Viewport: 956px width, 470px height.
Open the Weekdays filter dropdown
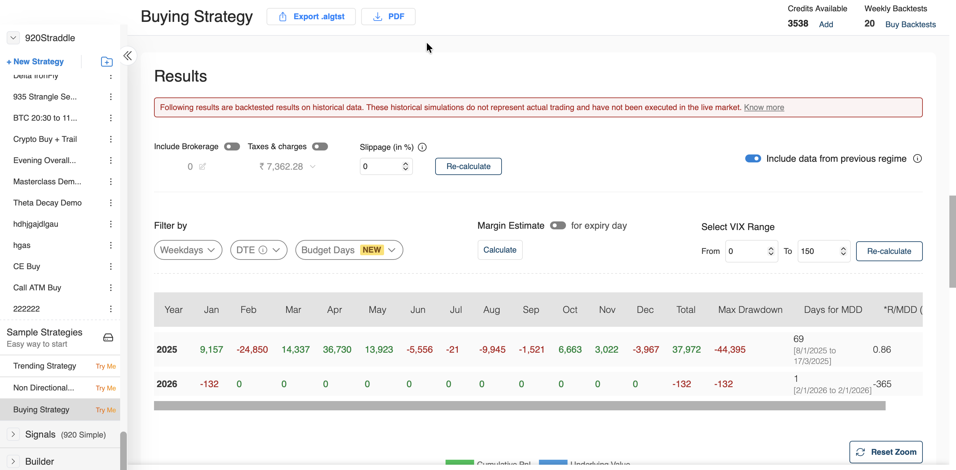point(188,250)
